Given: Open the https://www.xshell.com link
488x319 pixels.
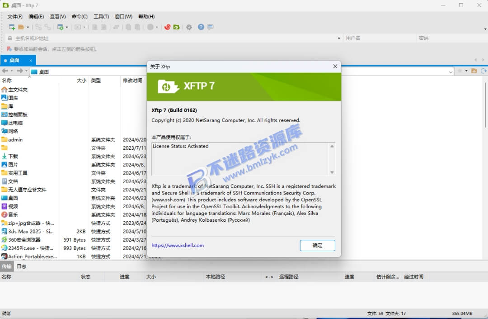Looking at the screenshot, I should pyautogui.click(x=178, y=246).
